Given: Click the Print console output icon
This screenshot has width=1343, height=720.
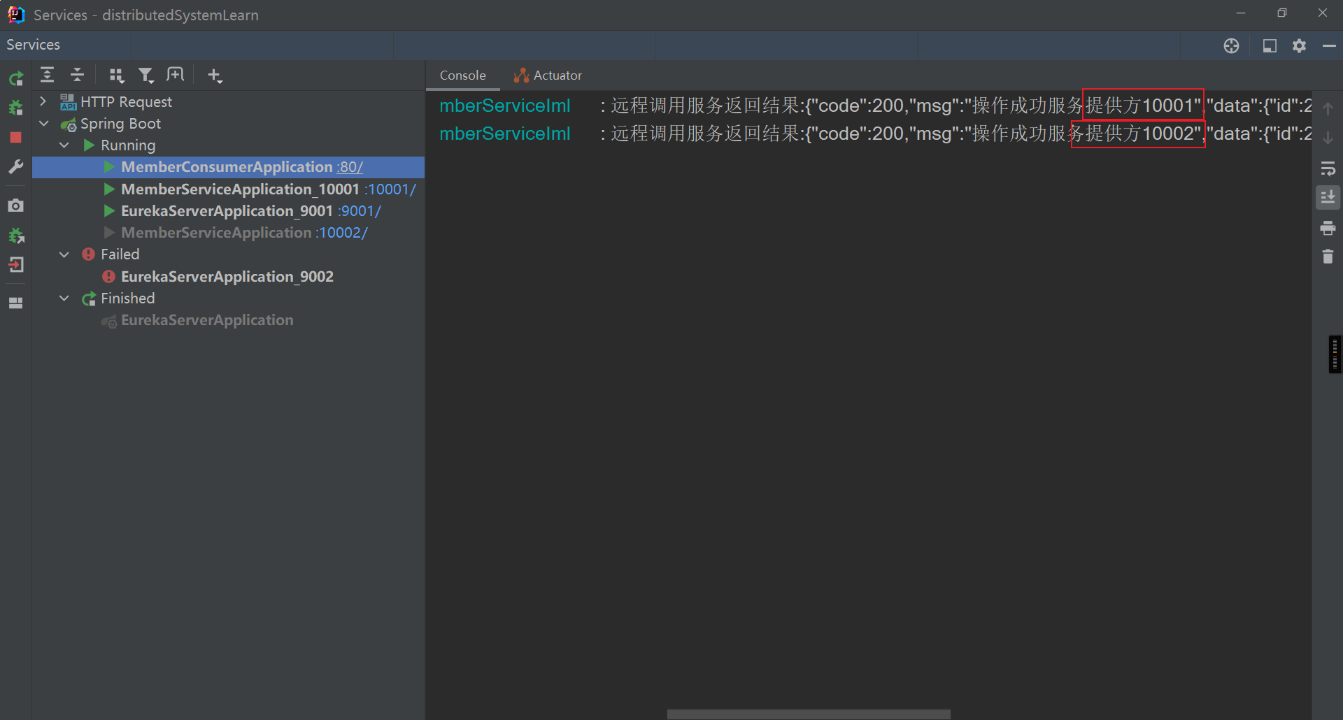Looking at the screenshot, I should click(x=1328, y=228).
